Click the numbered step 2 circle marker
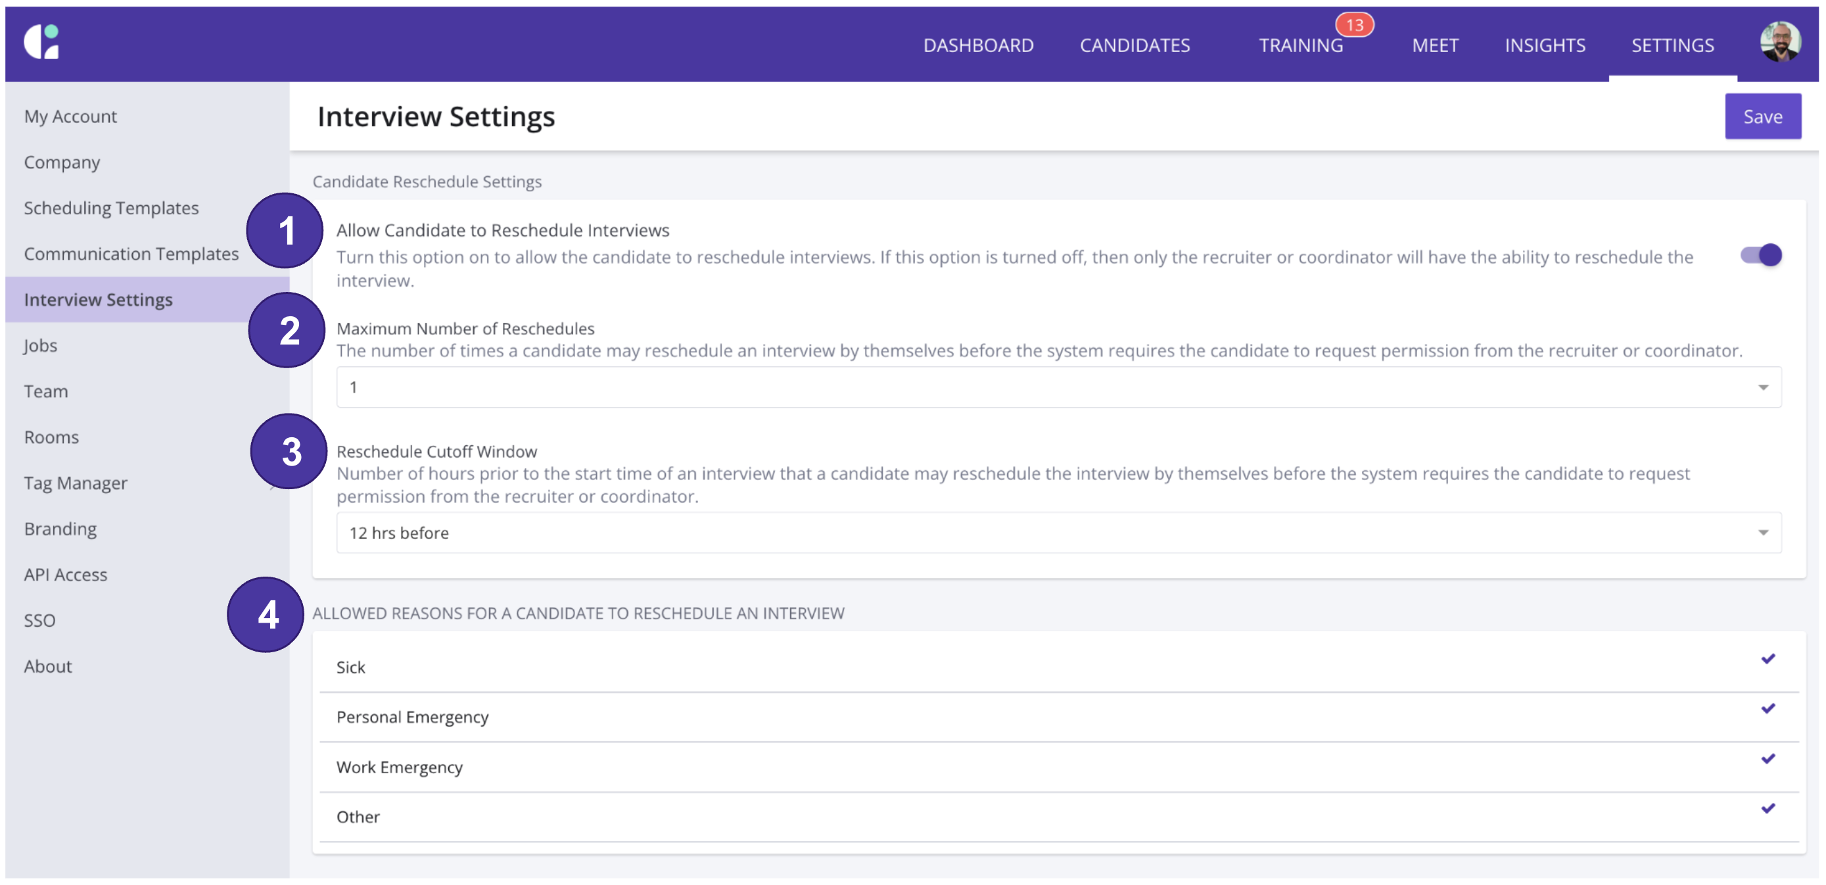 (288, 331)
